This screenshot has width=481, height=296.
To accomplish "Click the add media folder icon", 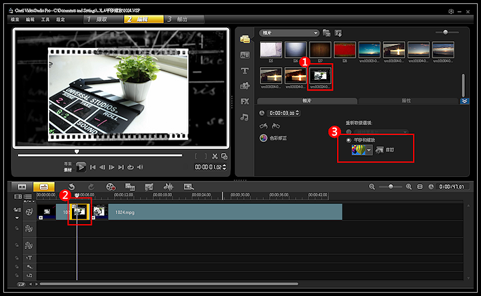I will click(326, 33).
